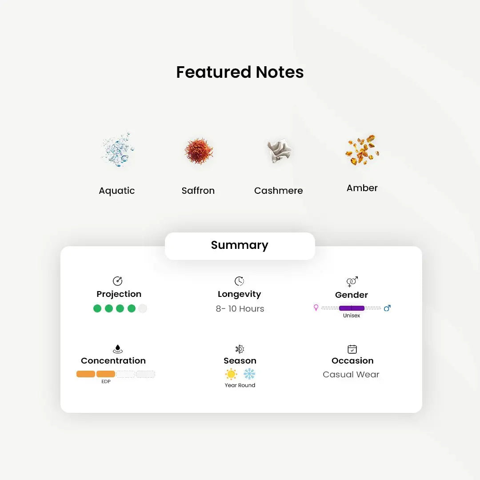Click the Saffron note image
The width and height of the screenshot is (480, 480).
coord(199,151)
